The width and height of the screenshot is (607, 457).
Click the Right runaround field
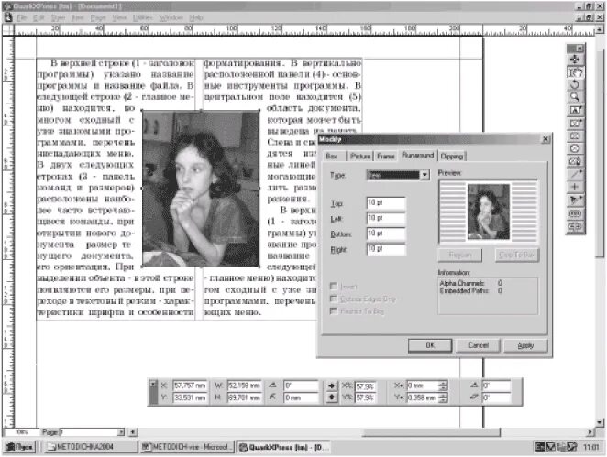386,249
